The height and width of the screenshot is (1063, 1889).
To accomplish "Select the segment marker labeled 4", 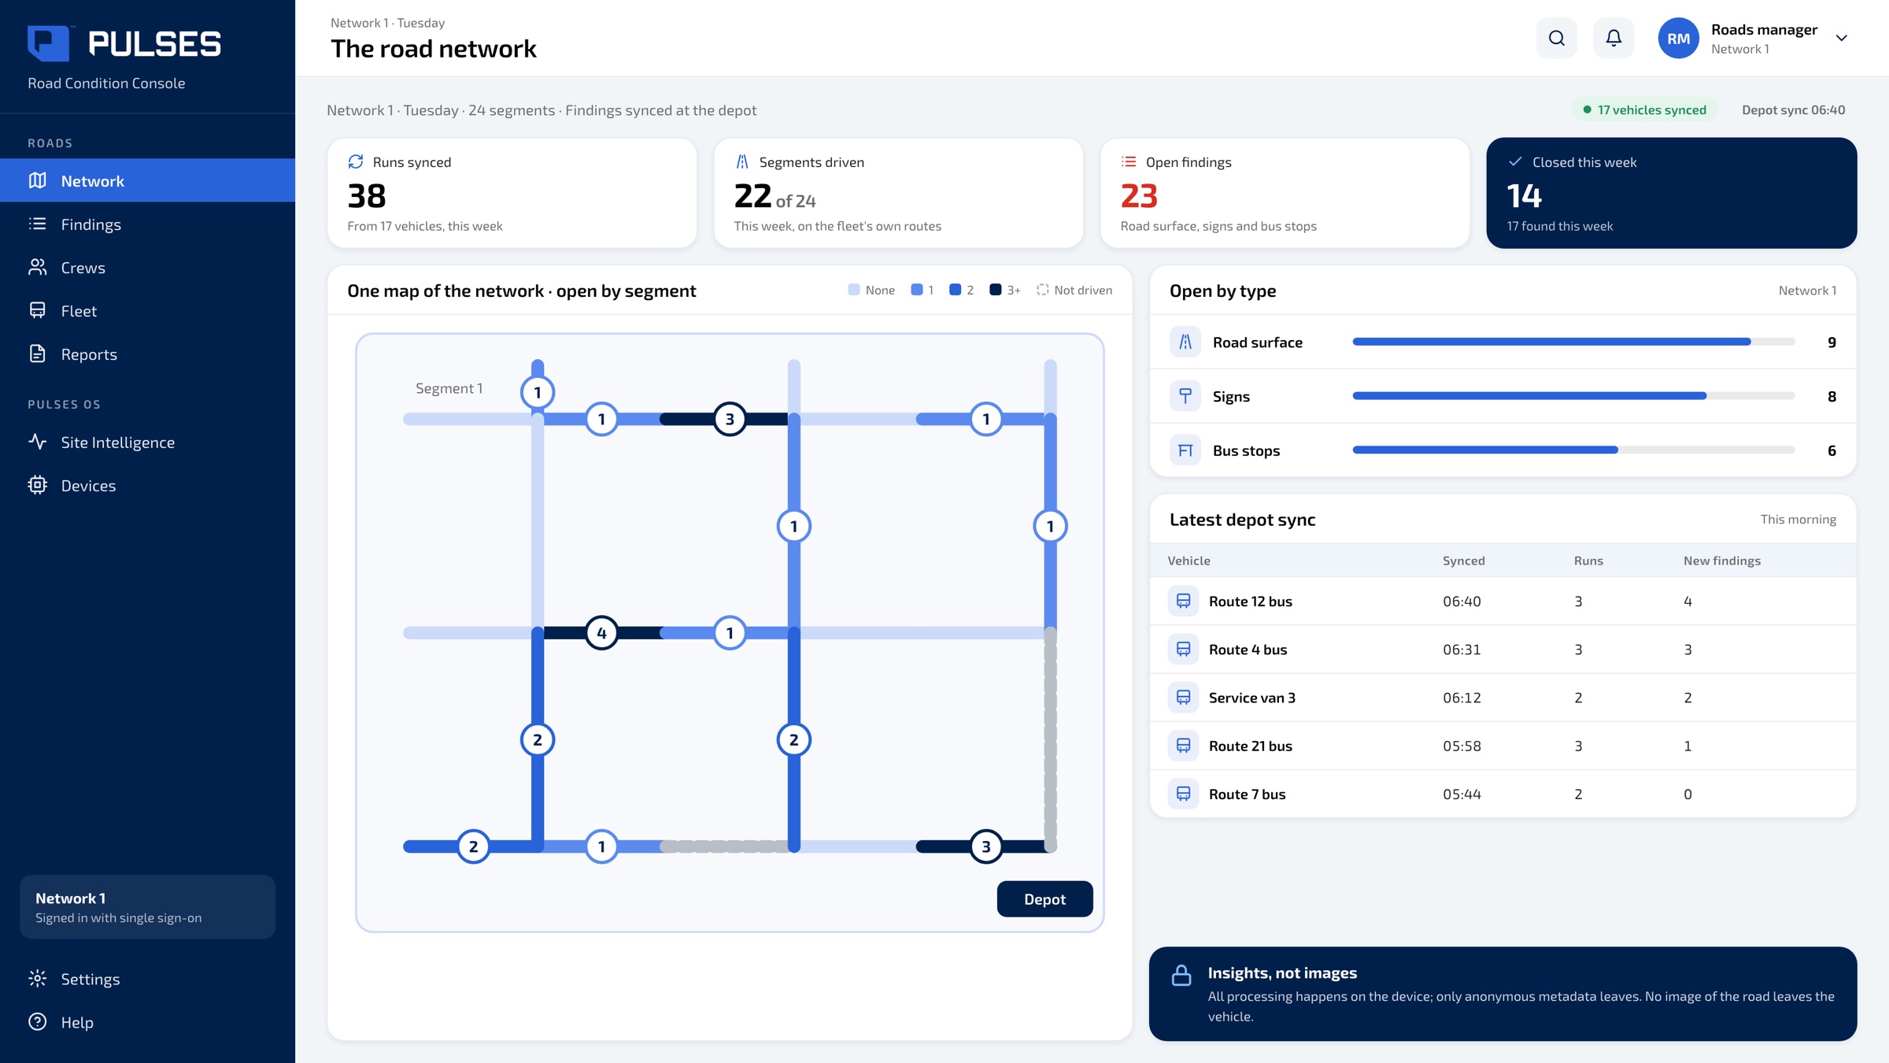I will pyautogui.click(x=601, y=632).
